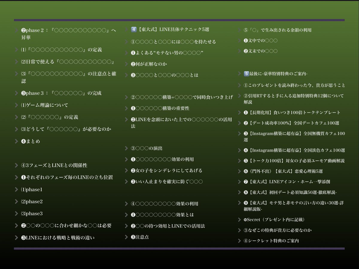Toggle chevron next to '⑴ゲーム理論について'
This screenshot has height=269, width=359.
coord(16,105)
